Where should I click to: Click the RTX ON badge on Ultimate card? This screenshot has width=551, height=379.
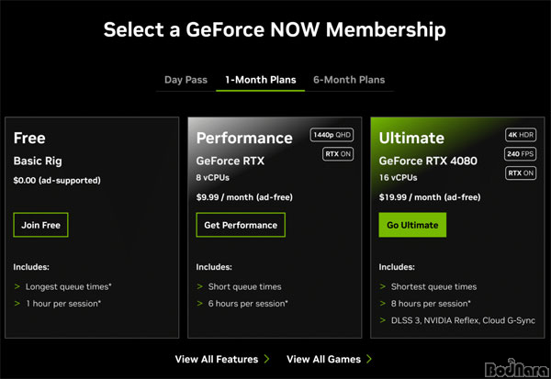[x=521, y=173]
